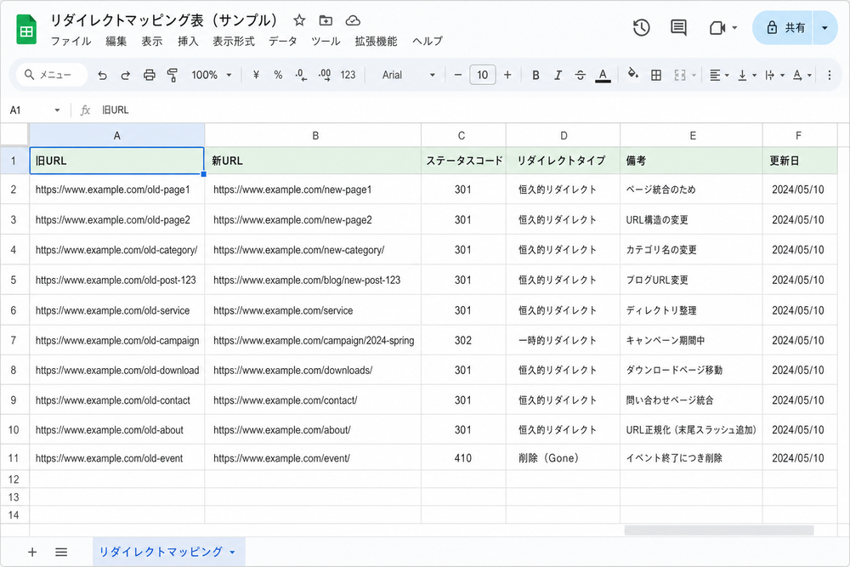Image resolution: width=850 pixels, height=567 pixels.
Task: Open vertical align dropdown
Action: tap(747, 76)
